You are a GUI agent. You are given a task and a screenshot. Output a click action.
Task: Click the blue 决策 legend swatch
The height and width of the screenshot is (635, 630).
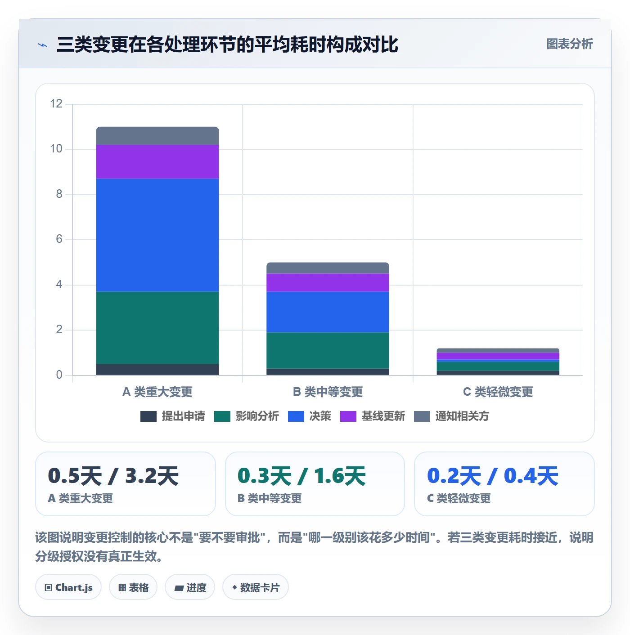tap(296, 416)
